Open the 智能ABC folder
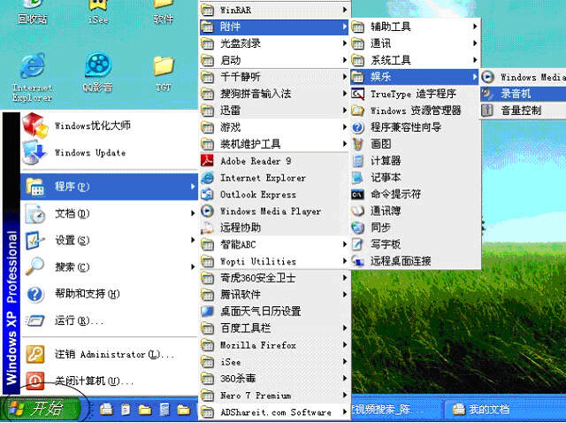The image size is (566, 423). pos(274,244)
